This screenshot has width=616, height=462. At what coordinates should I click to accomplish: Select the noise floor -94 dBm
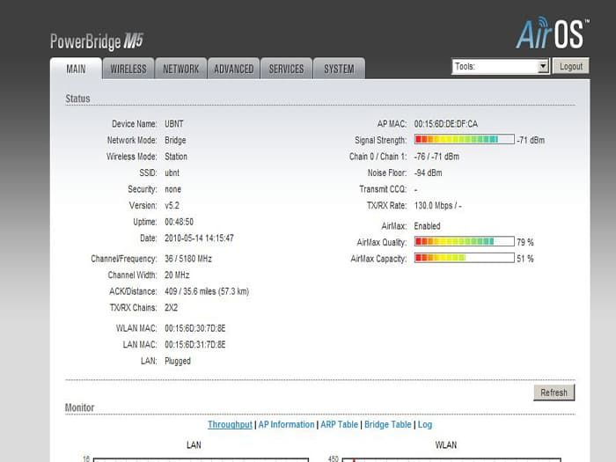(429, 172)
